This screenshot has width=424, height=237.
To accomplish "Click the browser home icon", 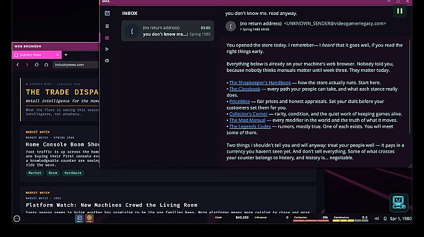I will coord(46,65).
